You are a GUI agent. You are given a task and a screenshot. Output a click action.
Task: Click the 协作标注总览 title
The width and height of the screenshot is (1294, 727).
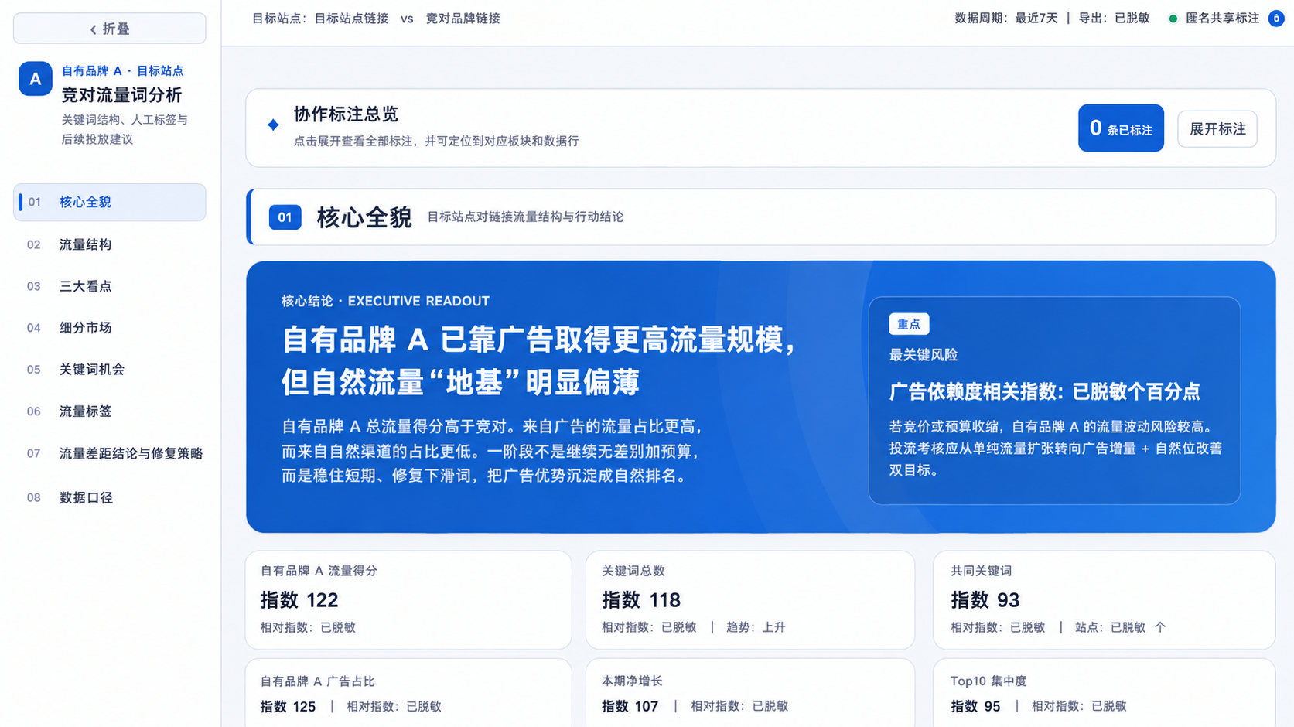click(x=346, y=114)
